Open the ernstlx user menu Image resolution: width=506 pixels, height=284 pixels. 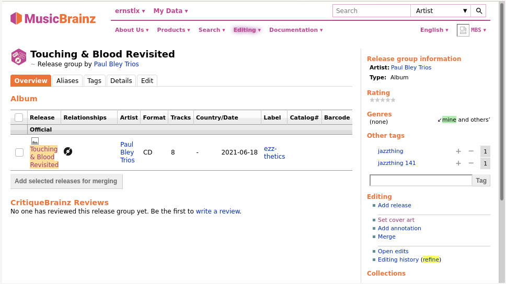(x=130, y=10)
